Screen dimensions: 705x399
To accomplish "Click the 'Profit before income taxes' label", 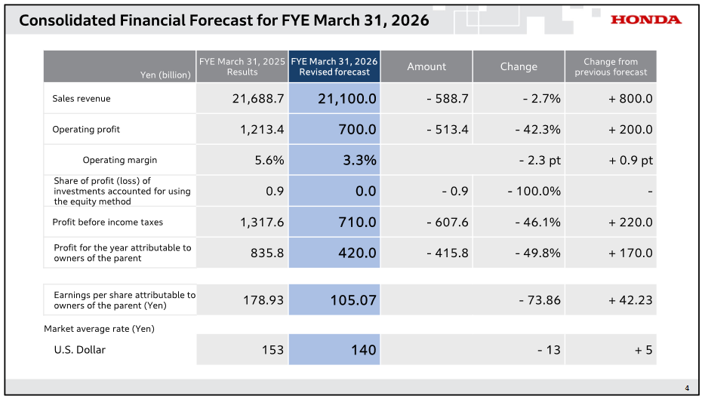I will tap(107, 223).
